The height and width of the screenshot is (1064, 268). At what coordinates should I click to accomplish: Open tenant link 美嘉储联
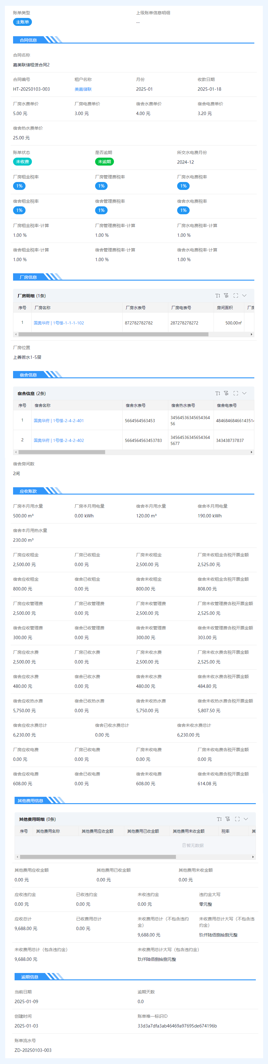click(x=83, y=89)
